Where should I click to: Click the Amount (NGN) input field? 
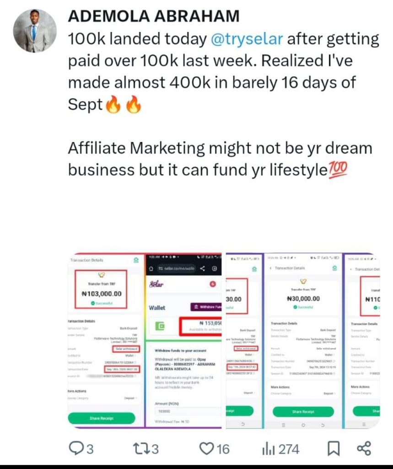(188, 411)
